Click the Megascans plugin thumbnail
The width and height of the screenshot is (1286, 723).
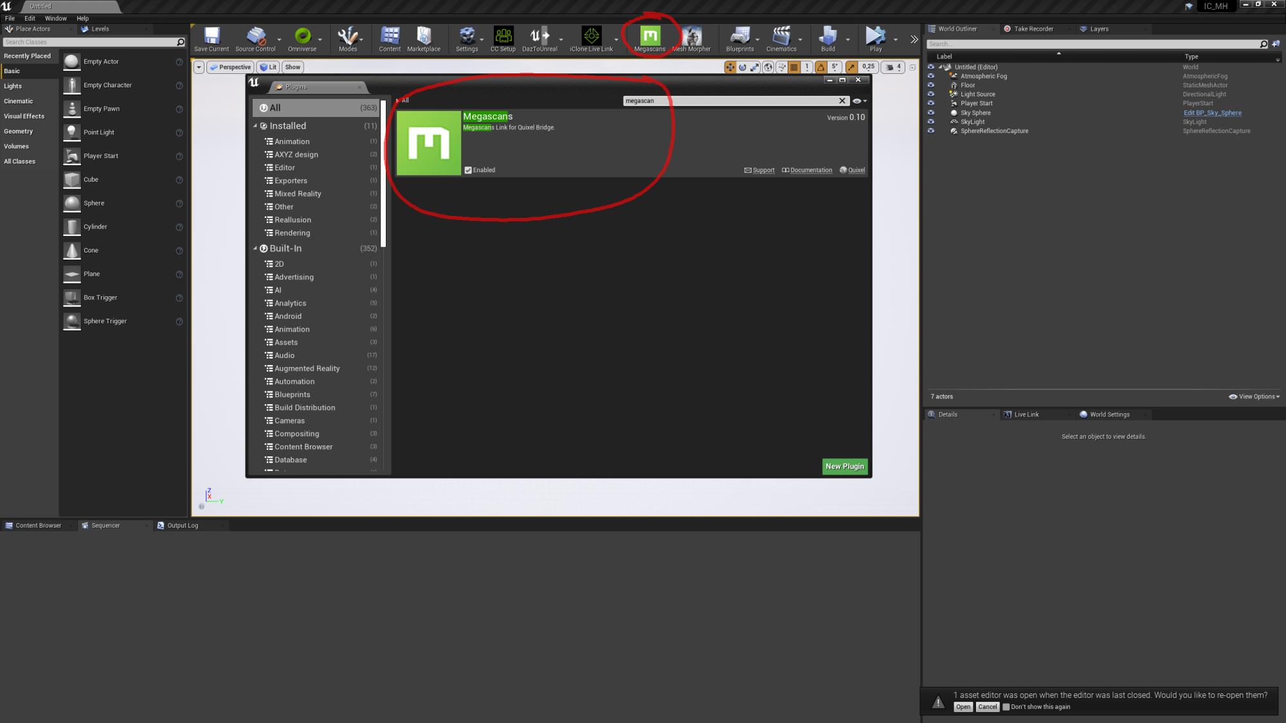pyautogui.click(x=429, y=143)
